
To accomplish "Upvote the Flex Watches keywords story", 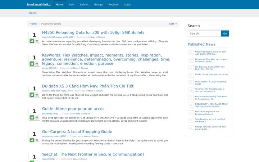I will [32, 63].
